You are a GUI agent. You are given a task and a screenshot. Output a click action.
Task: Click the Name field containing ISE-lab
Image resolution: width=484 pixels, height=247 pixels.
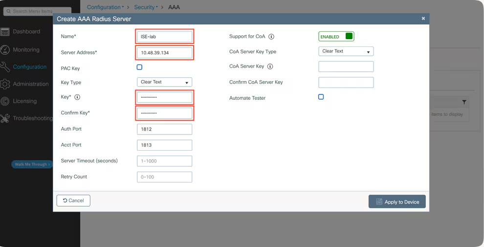(165, 37)
